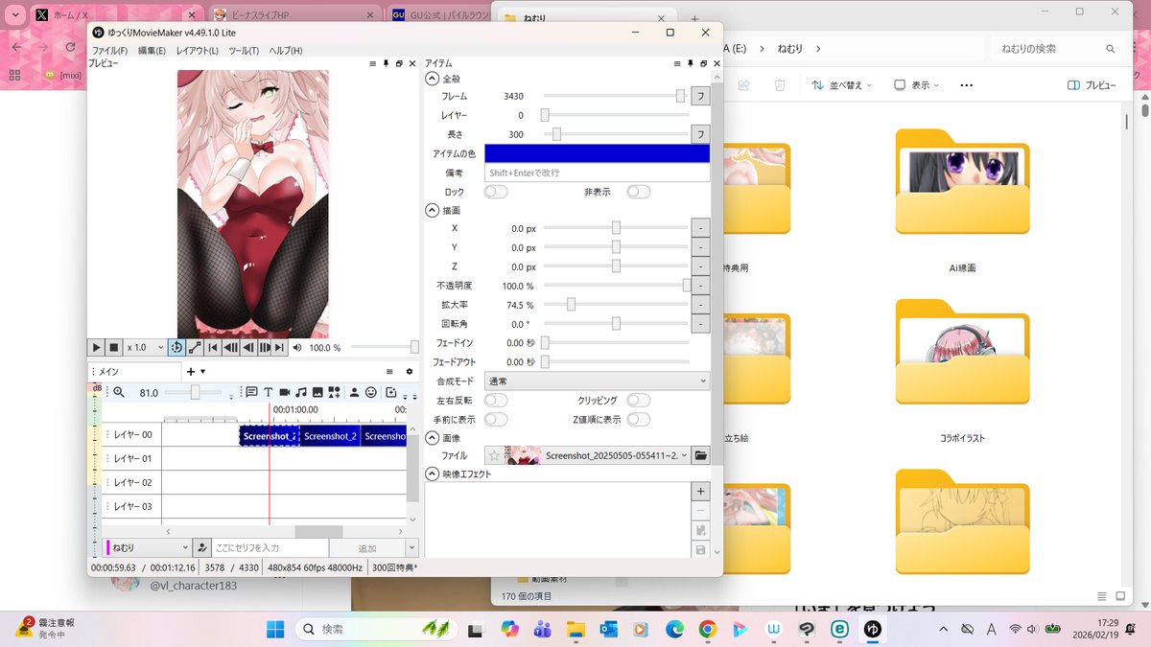1151x647 pixels.
Task: Open the ヘルプ(H) menu
Action: point(286,50)
